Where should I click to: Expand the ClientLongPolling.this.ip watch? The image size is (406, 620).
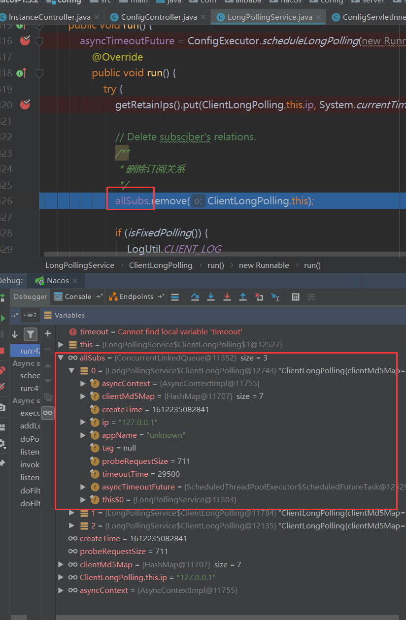(x=61, y=577)
